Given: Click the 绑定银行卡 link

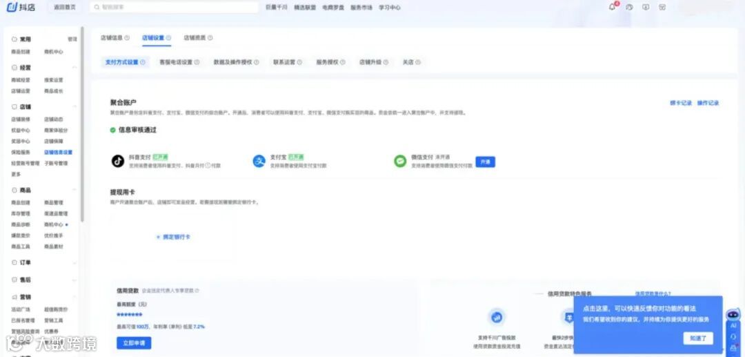Looking at the screenshot, I should (x=173, y=237).
